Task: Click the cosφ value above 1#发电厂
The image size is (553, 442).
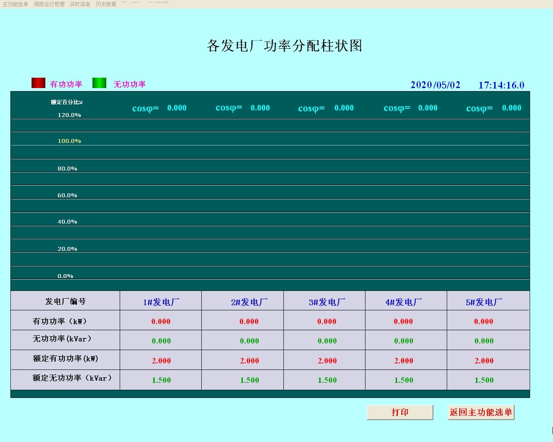Action: click(177, 108)
